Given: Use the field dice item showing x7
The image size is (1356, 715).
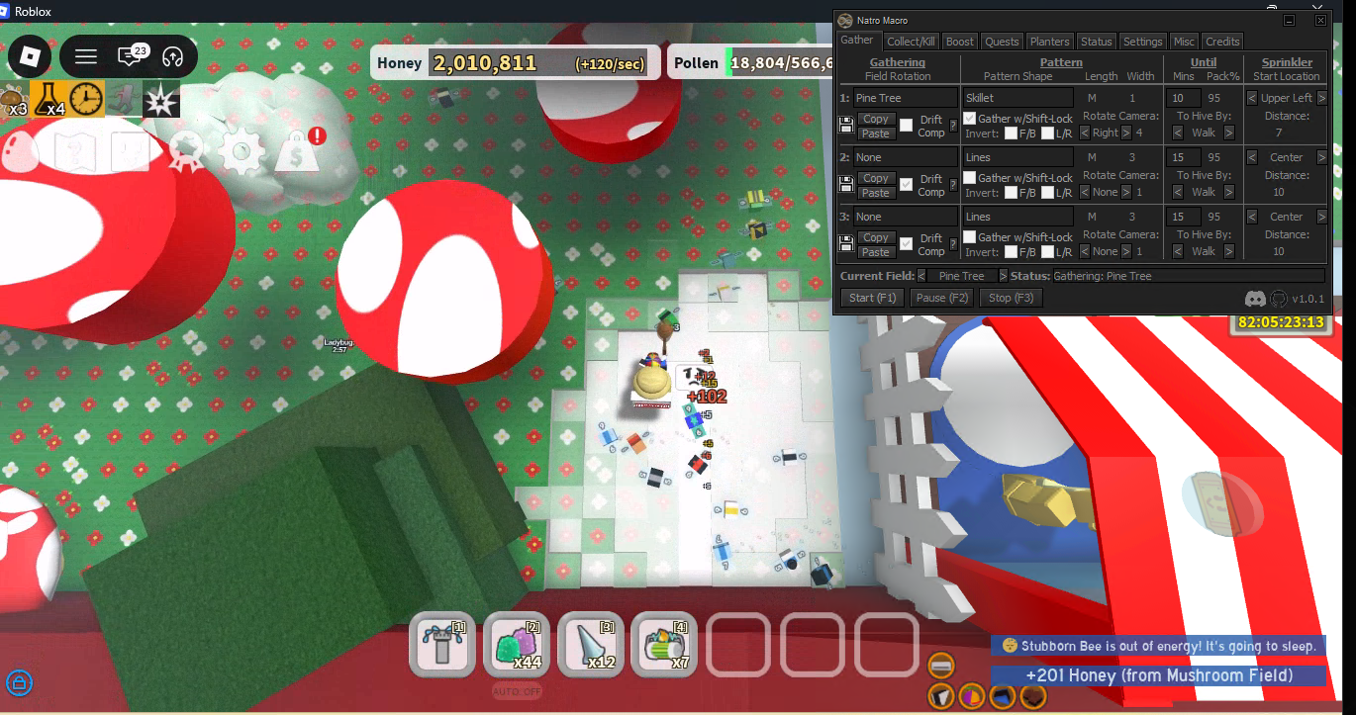Looking at the screenshot, I should coord(664,644).
